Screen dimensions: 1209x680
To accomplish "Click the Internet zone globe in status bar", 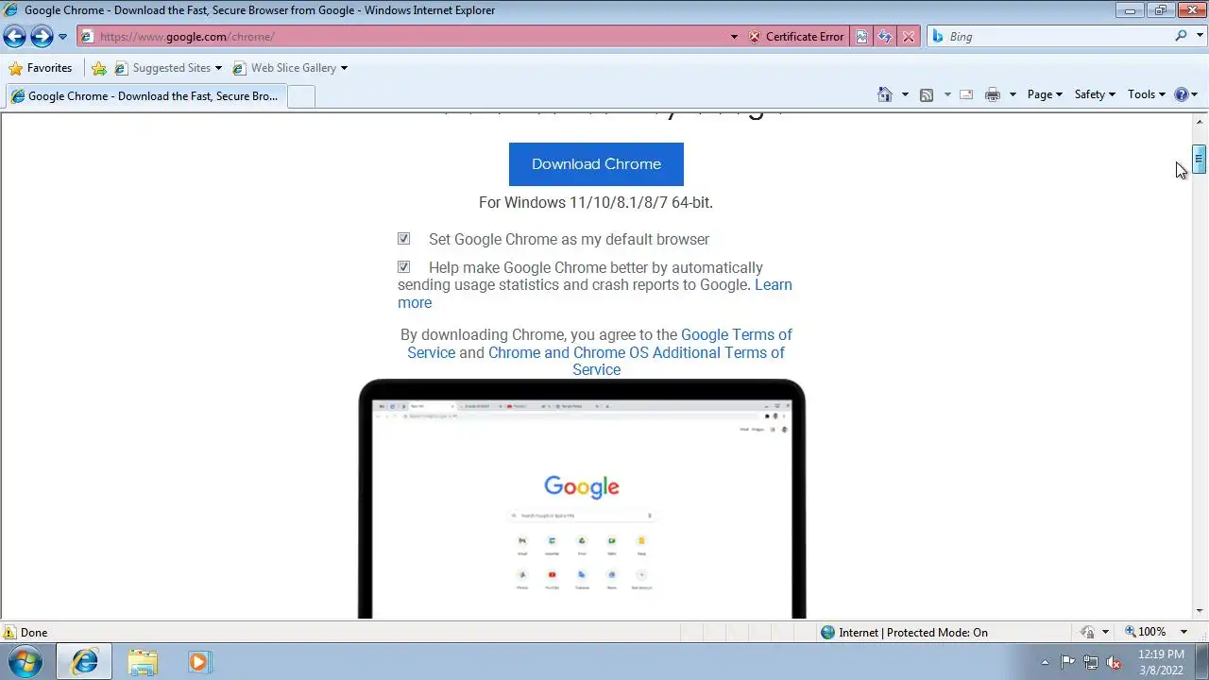I will [x=828, y=633].
